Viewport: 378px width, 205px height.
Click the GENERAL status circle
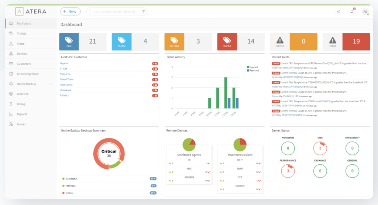(352, 171)
